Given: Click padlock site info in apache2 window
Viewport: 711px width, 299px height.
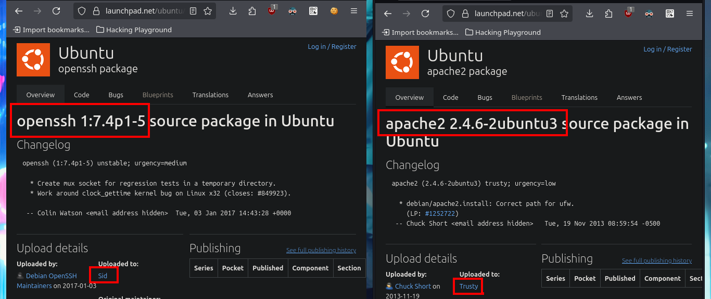Looking at the screenshot, I should [464, 14].
